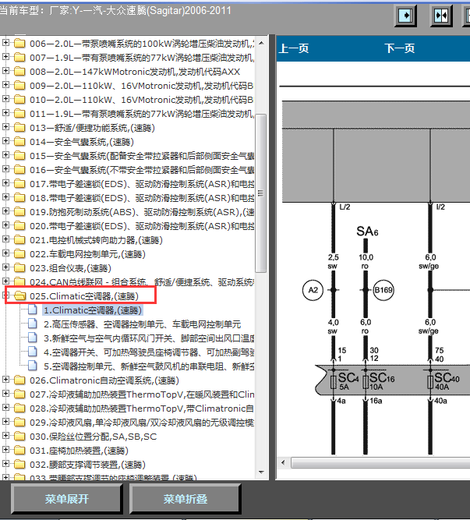The image size is (470, 520).
Task: Select 010—2.0L—110kW 16V Motronic entry
Action: click(142, 100)
